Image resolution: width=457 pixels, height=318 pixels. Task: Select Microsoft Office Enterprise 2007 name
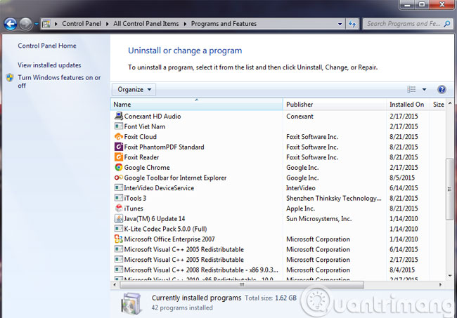(169, 239)
